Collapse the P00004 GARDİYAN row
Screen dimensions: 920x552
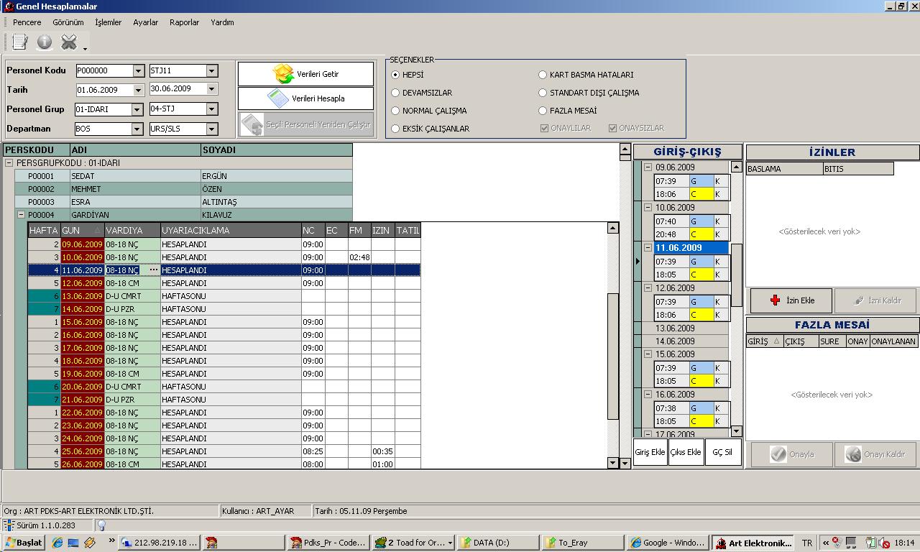pos(21,215)
